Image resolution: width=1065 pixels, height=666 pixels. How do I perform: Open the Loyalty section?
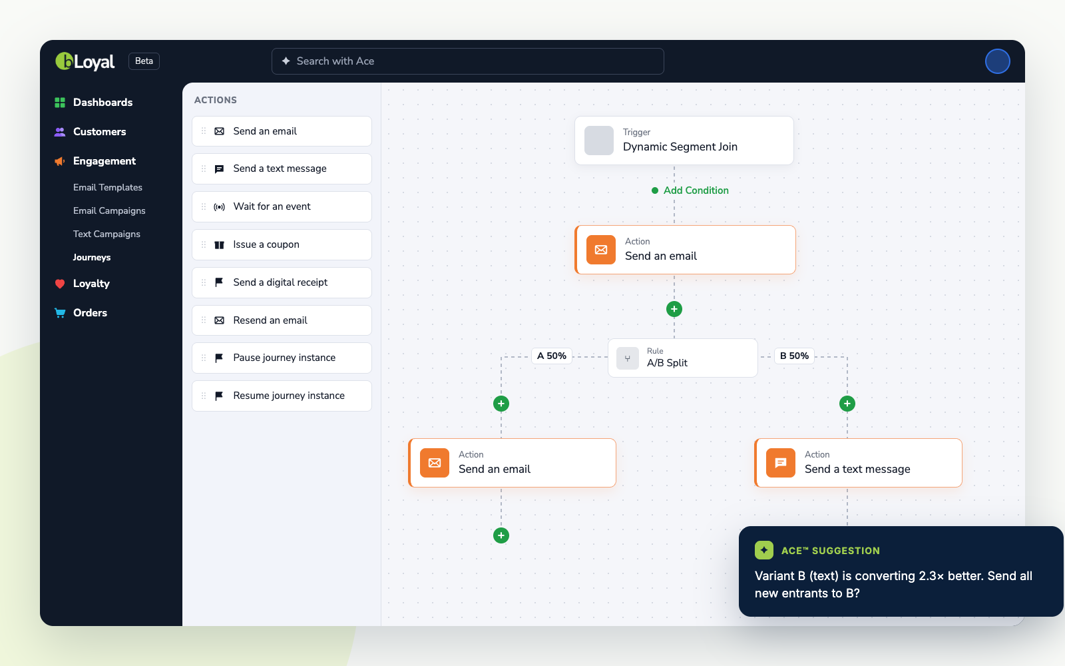click(x=91, y=284)
